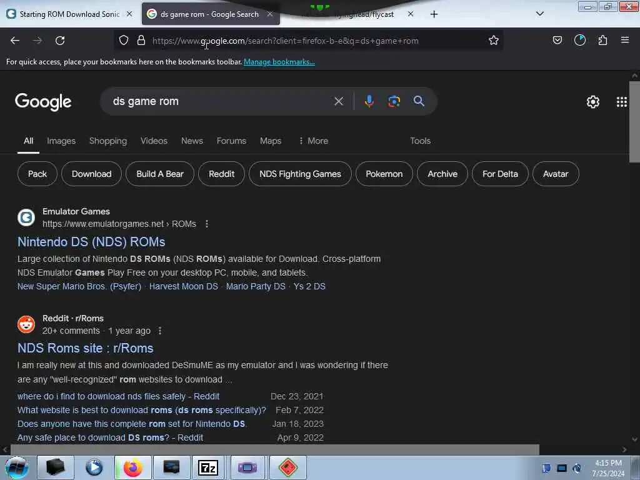
Task: Click the forward navigation arrow
Action: 37,41
